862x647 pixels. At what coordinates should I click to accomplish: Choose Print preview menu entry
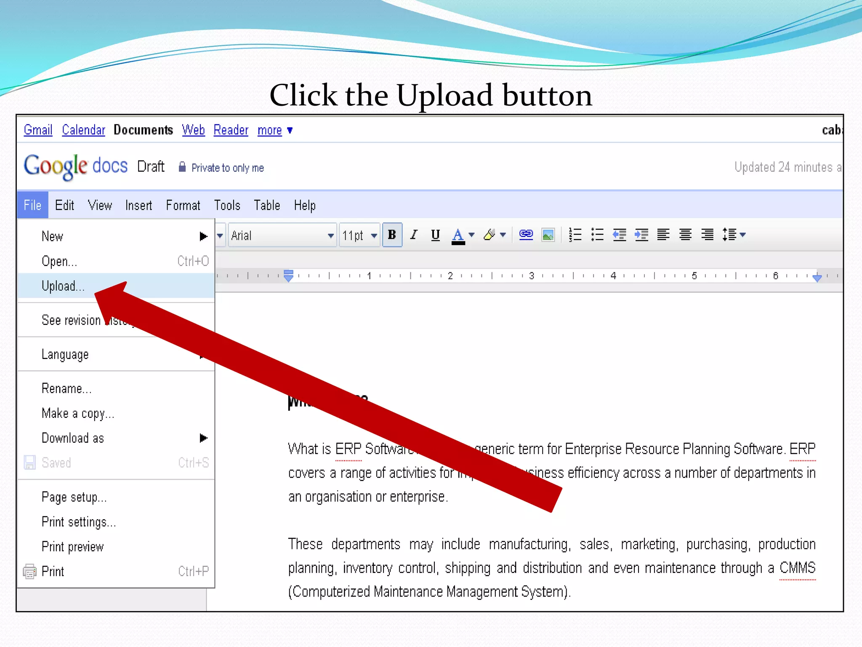click(116, 547)
